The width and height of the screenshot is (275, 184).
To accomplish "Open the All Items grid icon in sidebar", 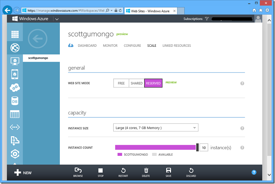I will (15, 34).
